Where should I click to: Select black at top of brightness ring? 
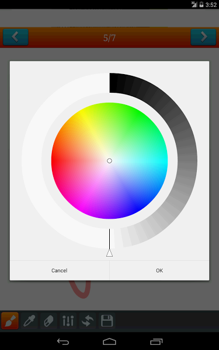click(x=113, y=83)
